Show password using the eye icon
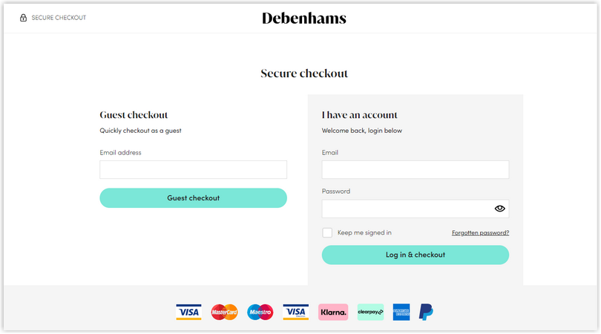This screenshot has width=601, height=334. (499, 209)
